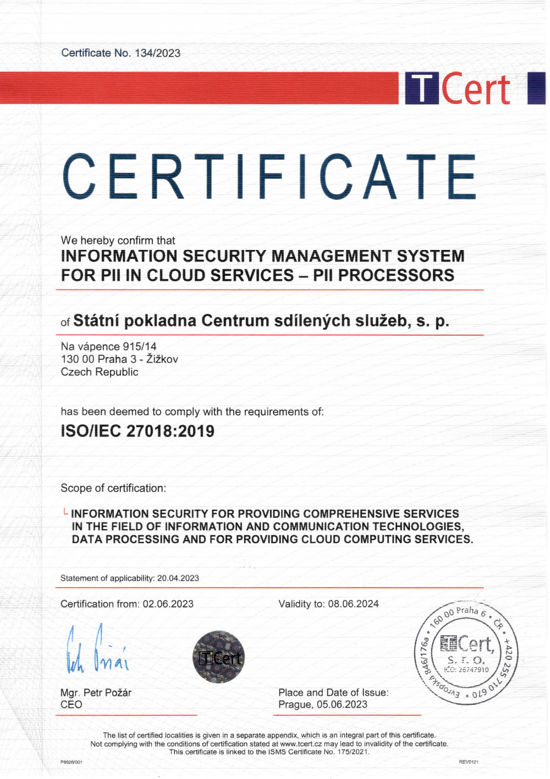Click the line 'We hereby confirm that'

tap(118, 241)
